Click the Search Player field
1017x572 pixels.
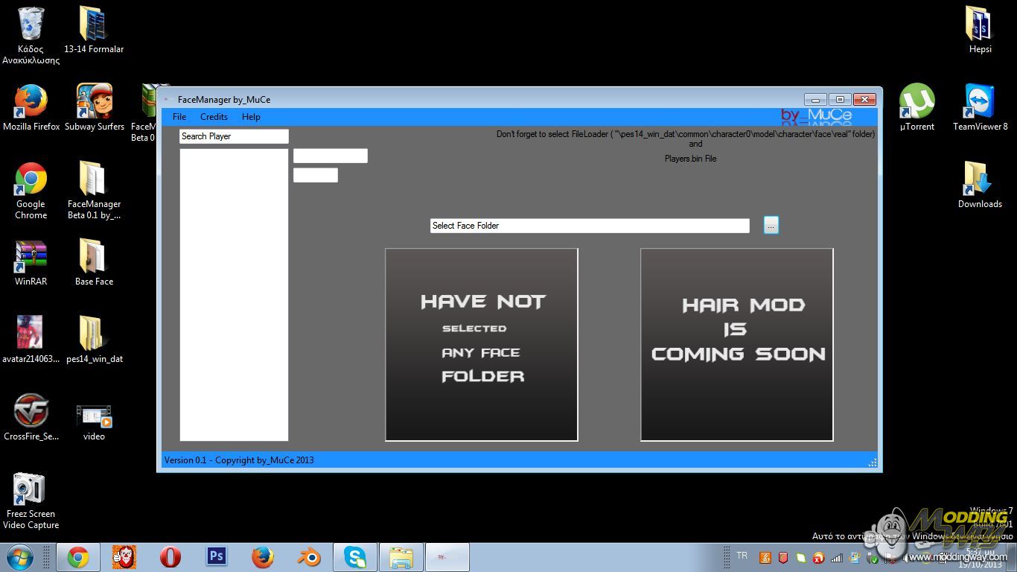[x=234, y=136]
